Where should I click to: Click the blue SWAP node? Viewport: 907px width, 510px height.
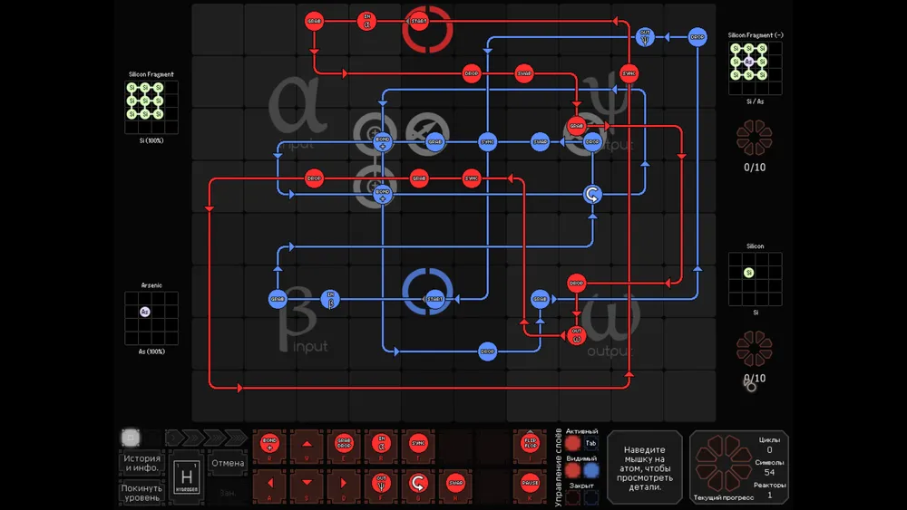coord(541,142)
